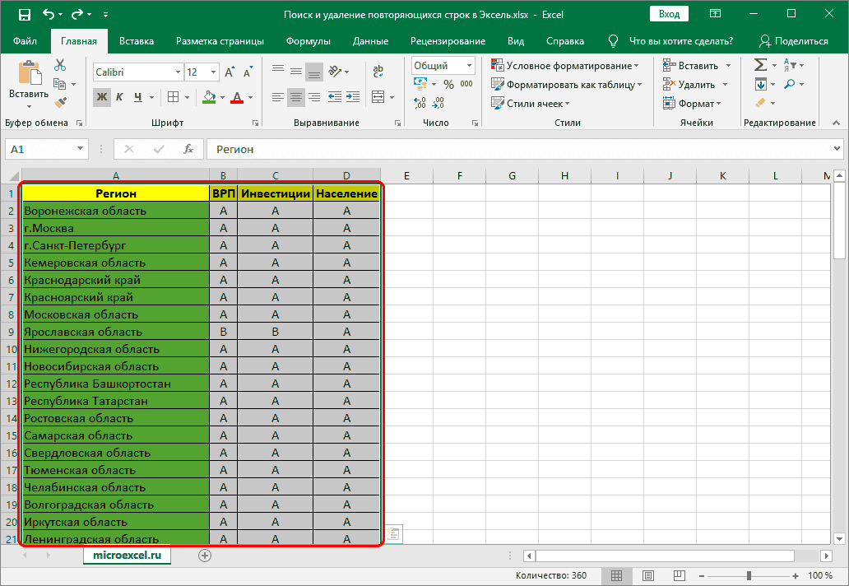Click the percent style icon

449,84
